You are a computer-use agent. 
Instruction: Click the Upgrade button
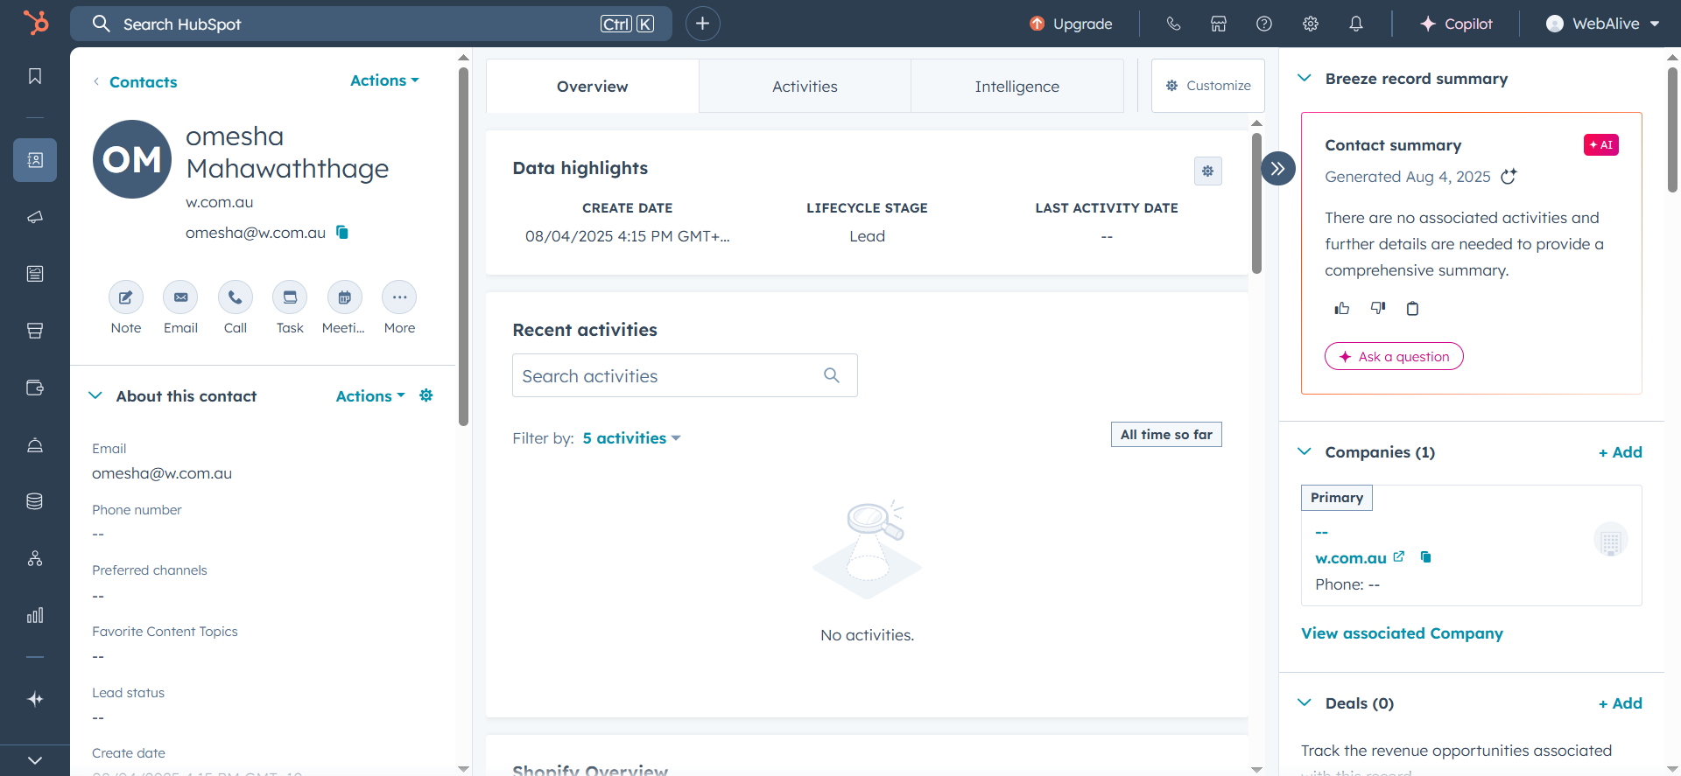1071,24
